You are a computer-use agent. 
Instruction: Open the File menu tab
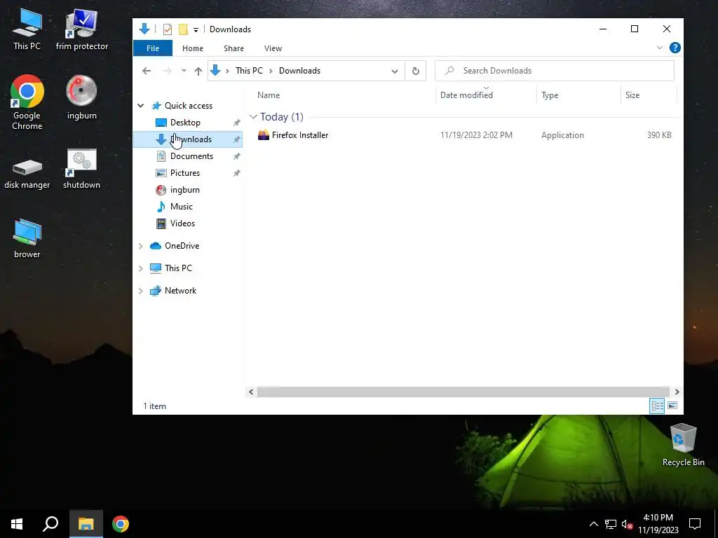click(x=153, y=48)
